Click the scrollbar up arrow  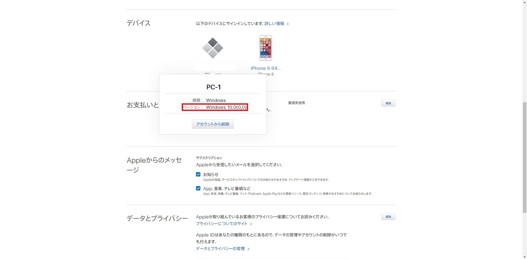[525, 2]
